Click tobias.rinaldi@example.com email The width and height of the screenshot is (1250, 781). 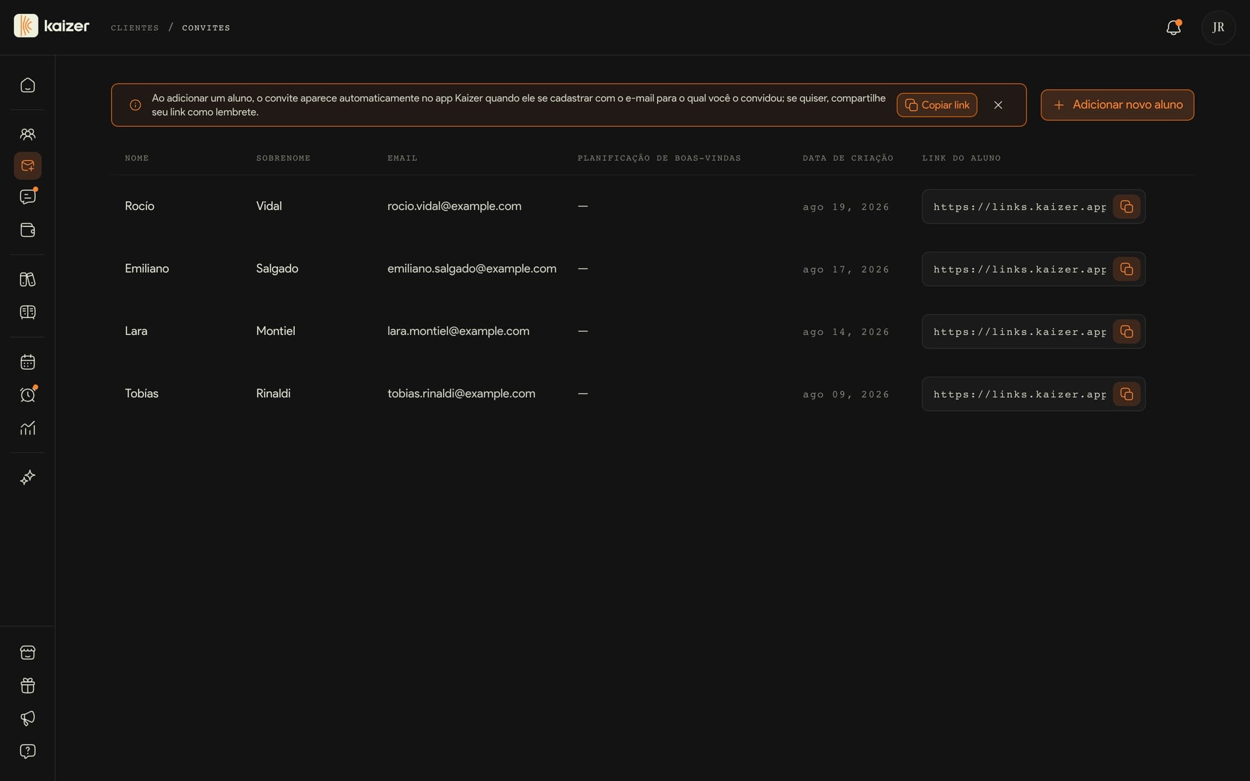(x=461, y=394)
